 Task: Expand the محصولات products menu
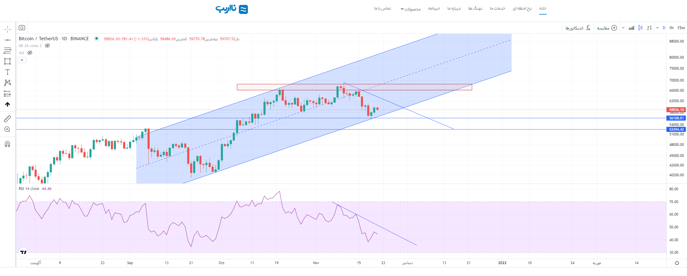410,9
